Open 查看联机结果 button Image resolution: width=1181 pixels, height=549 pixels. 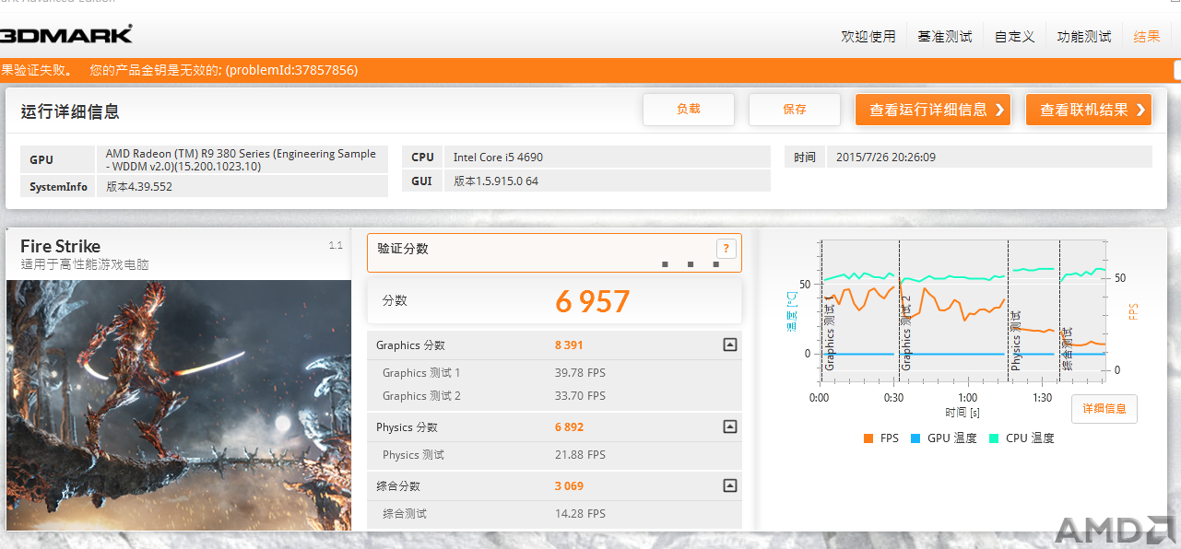[1089, 109]
